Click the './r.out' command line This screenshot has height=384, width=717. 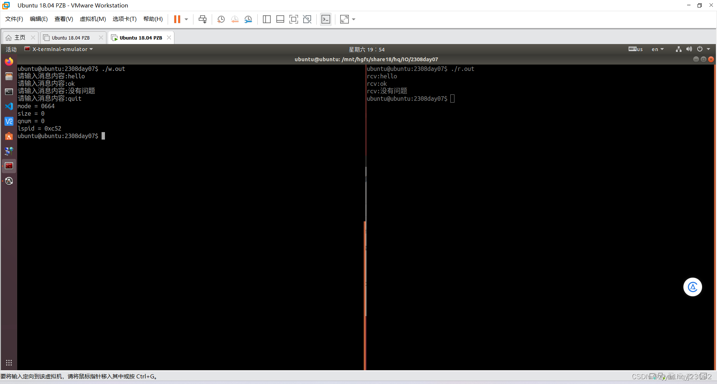(x=420, y=69)
